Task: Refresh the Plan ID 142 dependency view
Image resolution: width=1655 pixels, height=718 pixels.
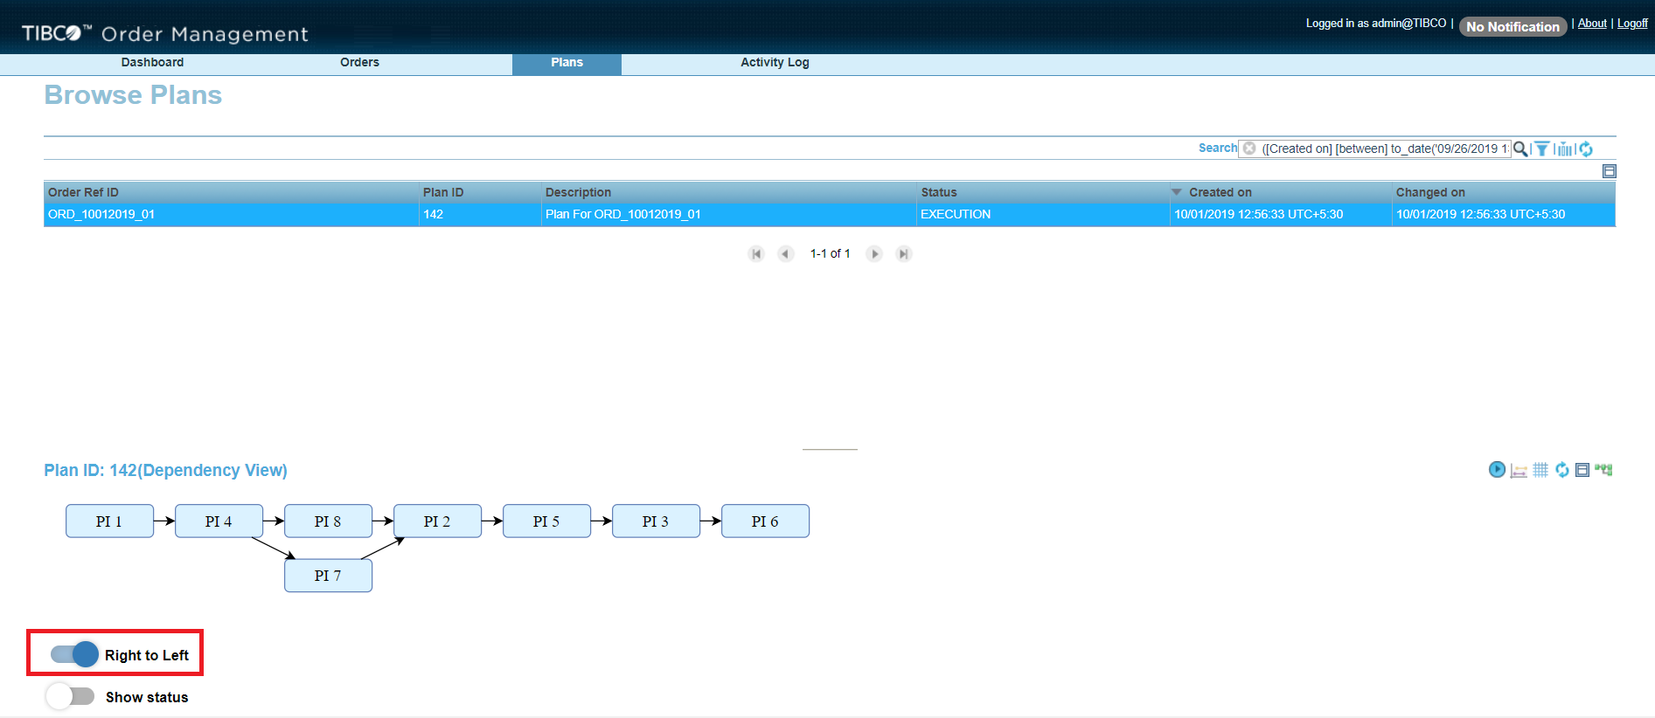Action: pos(1561,470)
